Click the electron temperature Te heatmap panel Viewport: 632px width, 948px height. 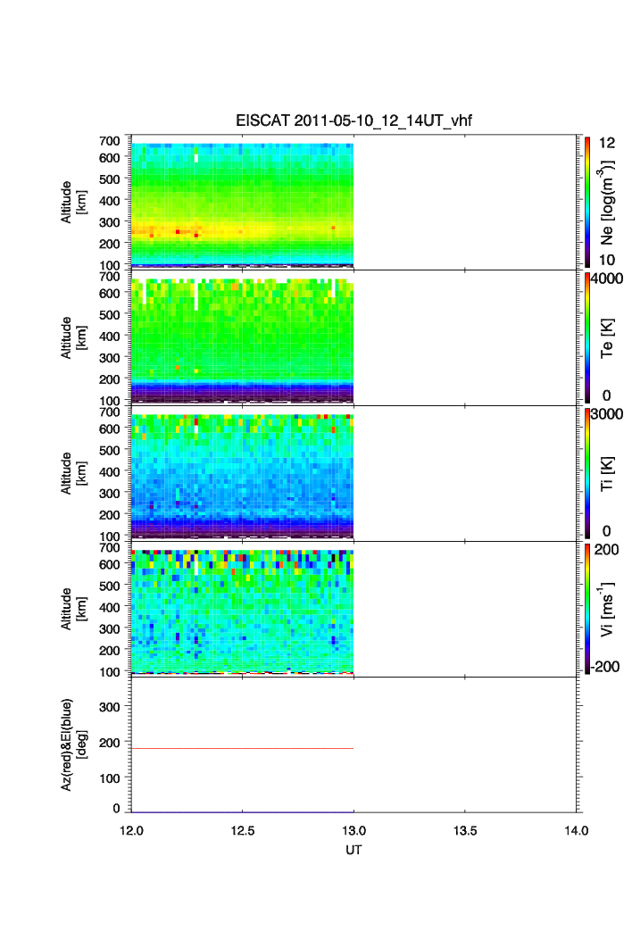[242, 340]
